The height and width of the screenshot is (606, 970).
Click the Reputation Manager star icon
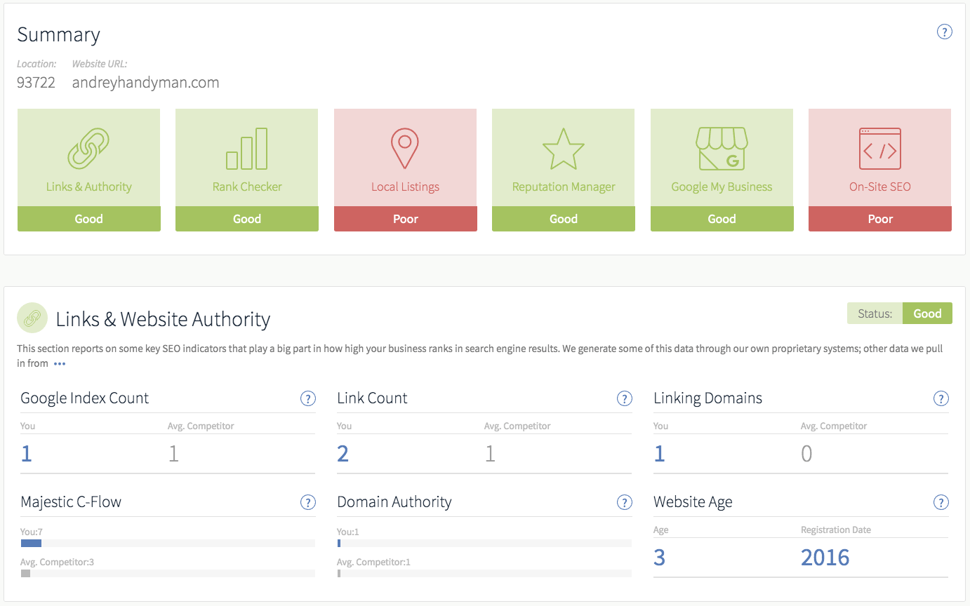coord(564,149)
